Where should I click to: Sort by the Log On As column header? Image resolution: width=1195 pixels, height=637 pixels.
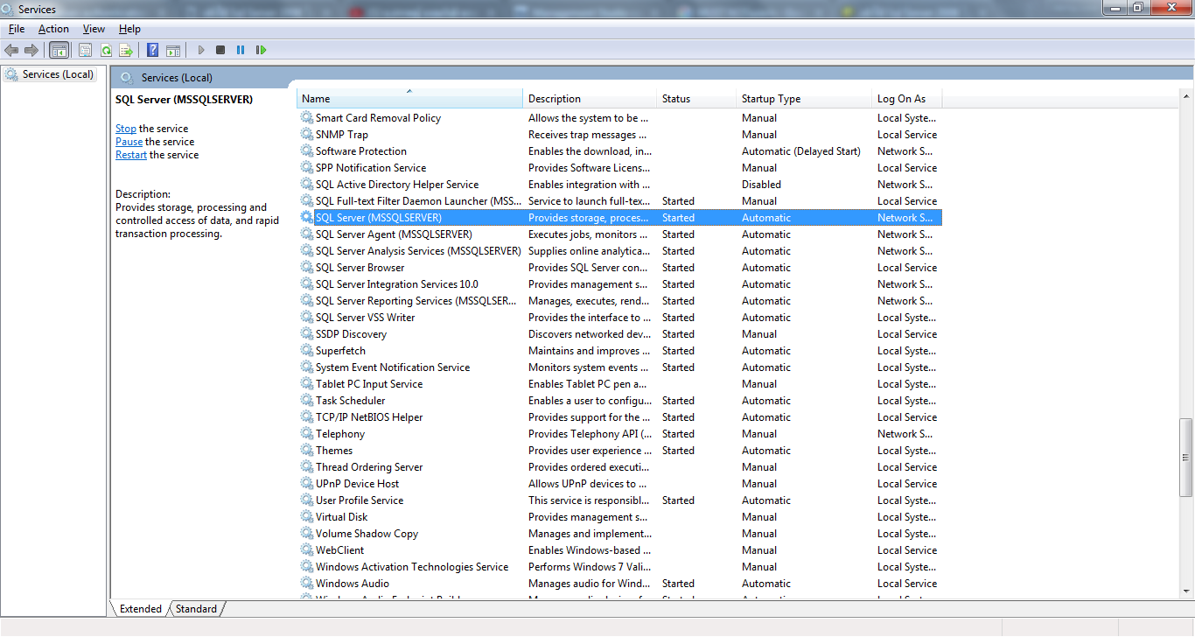(906, 98)
